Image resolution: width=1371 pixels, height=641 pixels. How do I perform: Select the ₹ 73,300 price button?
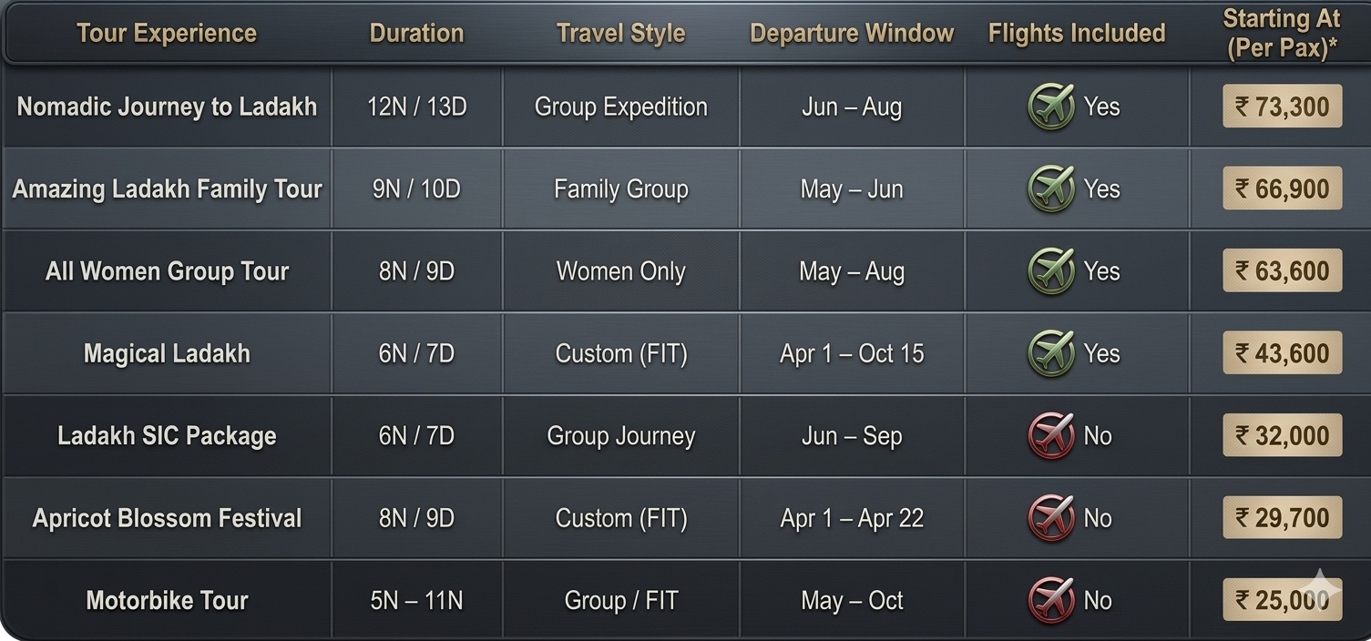pyautogui.click(x=1282, y=107)
